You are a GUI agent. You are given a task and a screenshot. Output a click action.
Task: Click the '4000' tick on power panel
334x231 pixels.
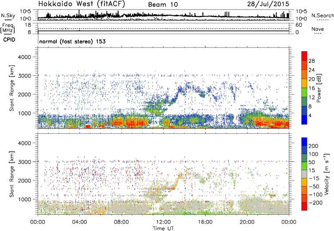coord(25,57)
